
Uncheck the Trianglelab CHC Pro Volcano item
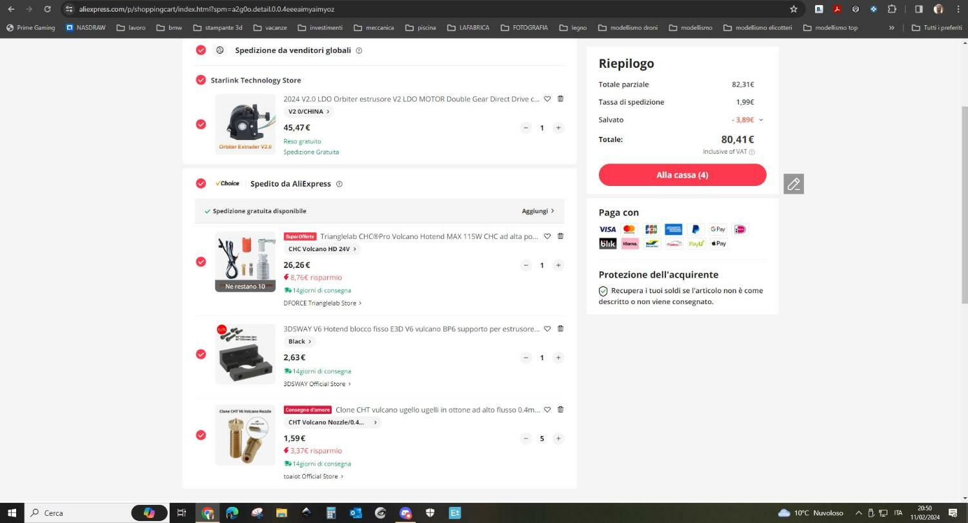pyautogui.click(x=201, y=261)
